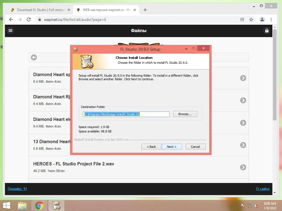Click 'Space available: 98.8 GB' text
This screenshot has height=211, width=282.
click(x=95, y=131)
